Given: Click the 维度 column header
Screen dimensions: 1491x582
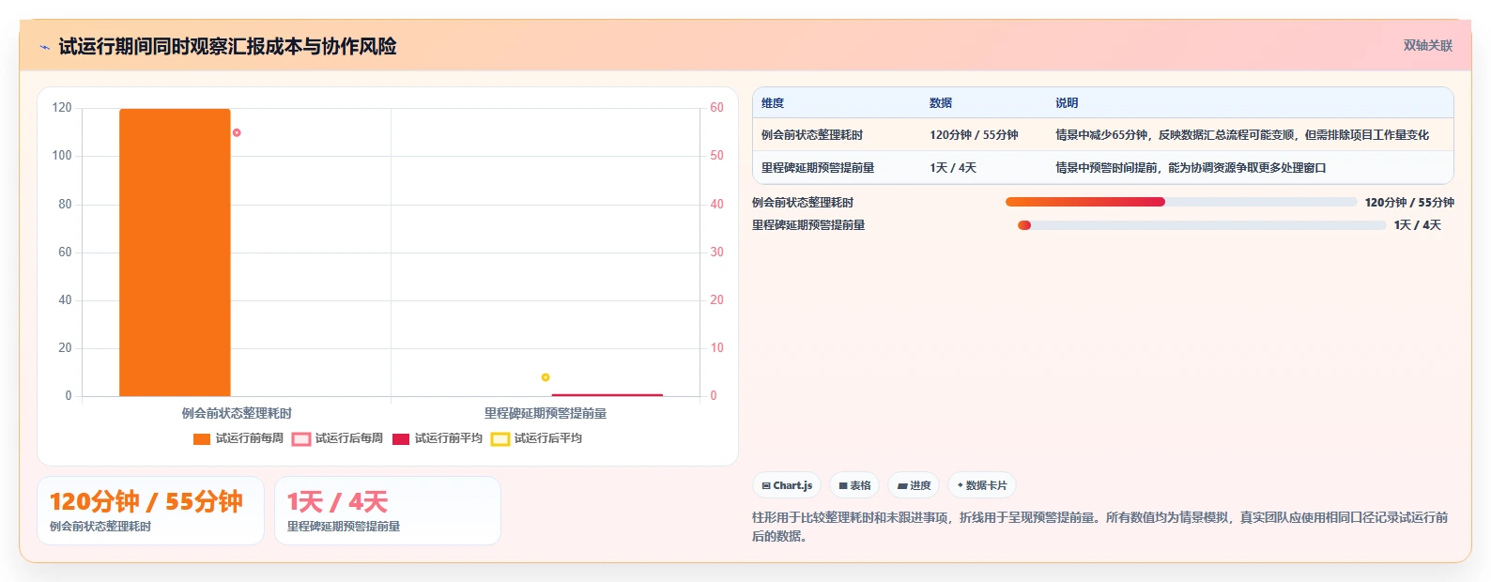Looking at the screenshot, I should pos(773,103).
